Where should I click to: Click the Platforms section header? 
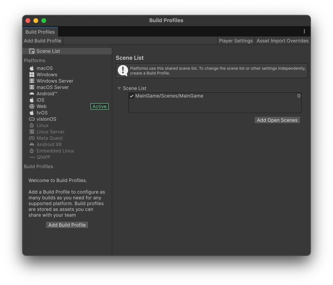click(x=35, y=60)
